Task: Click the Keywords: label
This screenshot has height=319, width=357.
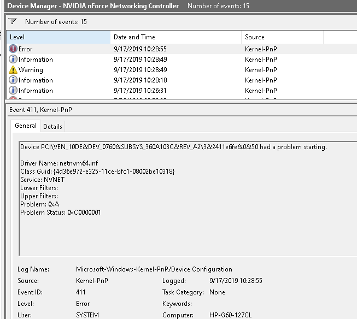Action: coord(177,304)
